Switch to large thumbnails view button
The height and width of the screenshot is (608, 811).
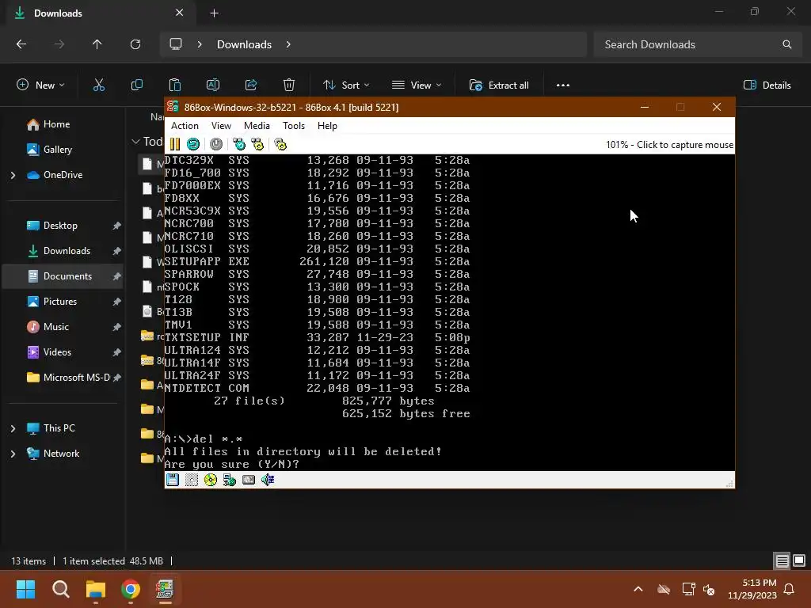[x=799, y=560]
